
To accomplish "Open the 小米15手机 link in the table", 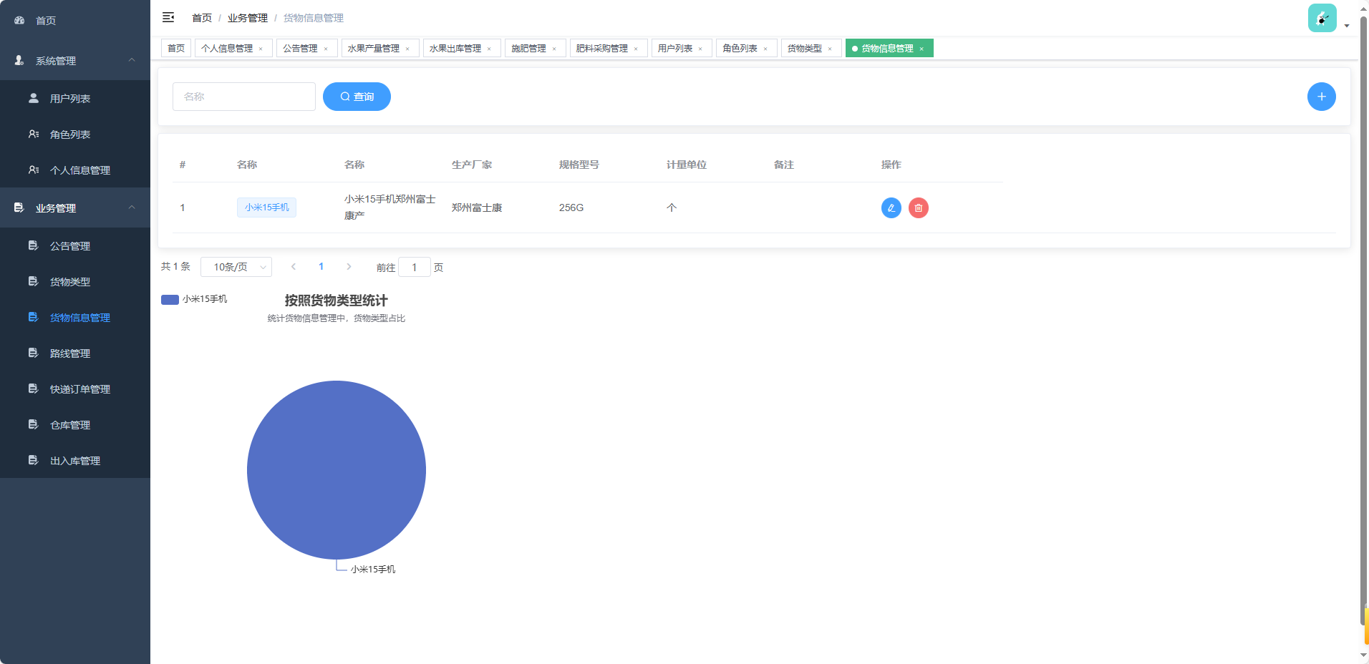I will click(x=266, y=207).
